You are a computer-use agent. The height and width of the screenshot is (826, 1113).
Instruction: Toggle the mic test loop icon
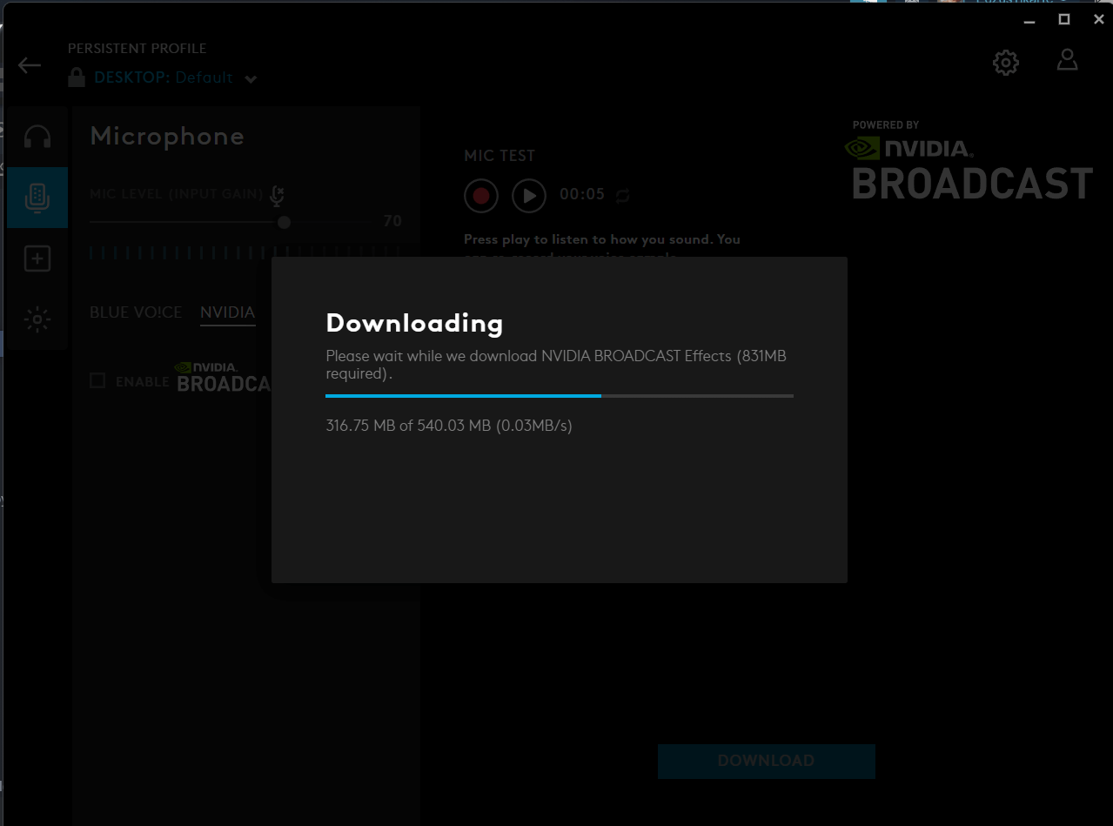(x=622, y=196)
